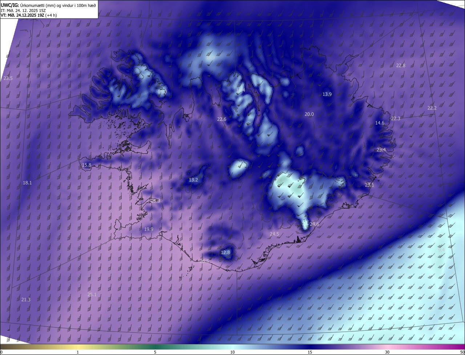This screenshot has width=465, height=355.
Task: Click the 26.5 value label on the coast
Action: point(205,261)
